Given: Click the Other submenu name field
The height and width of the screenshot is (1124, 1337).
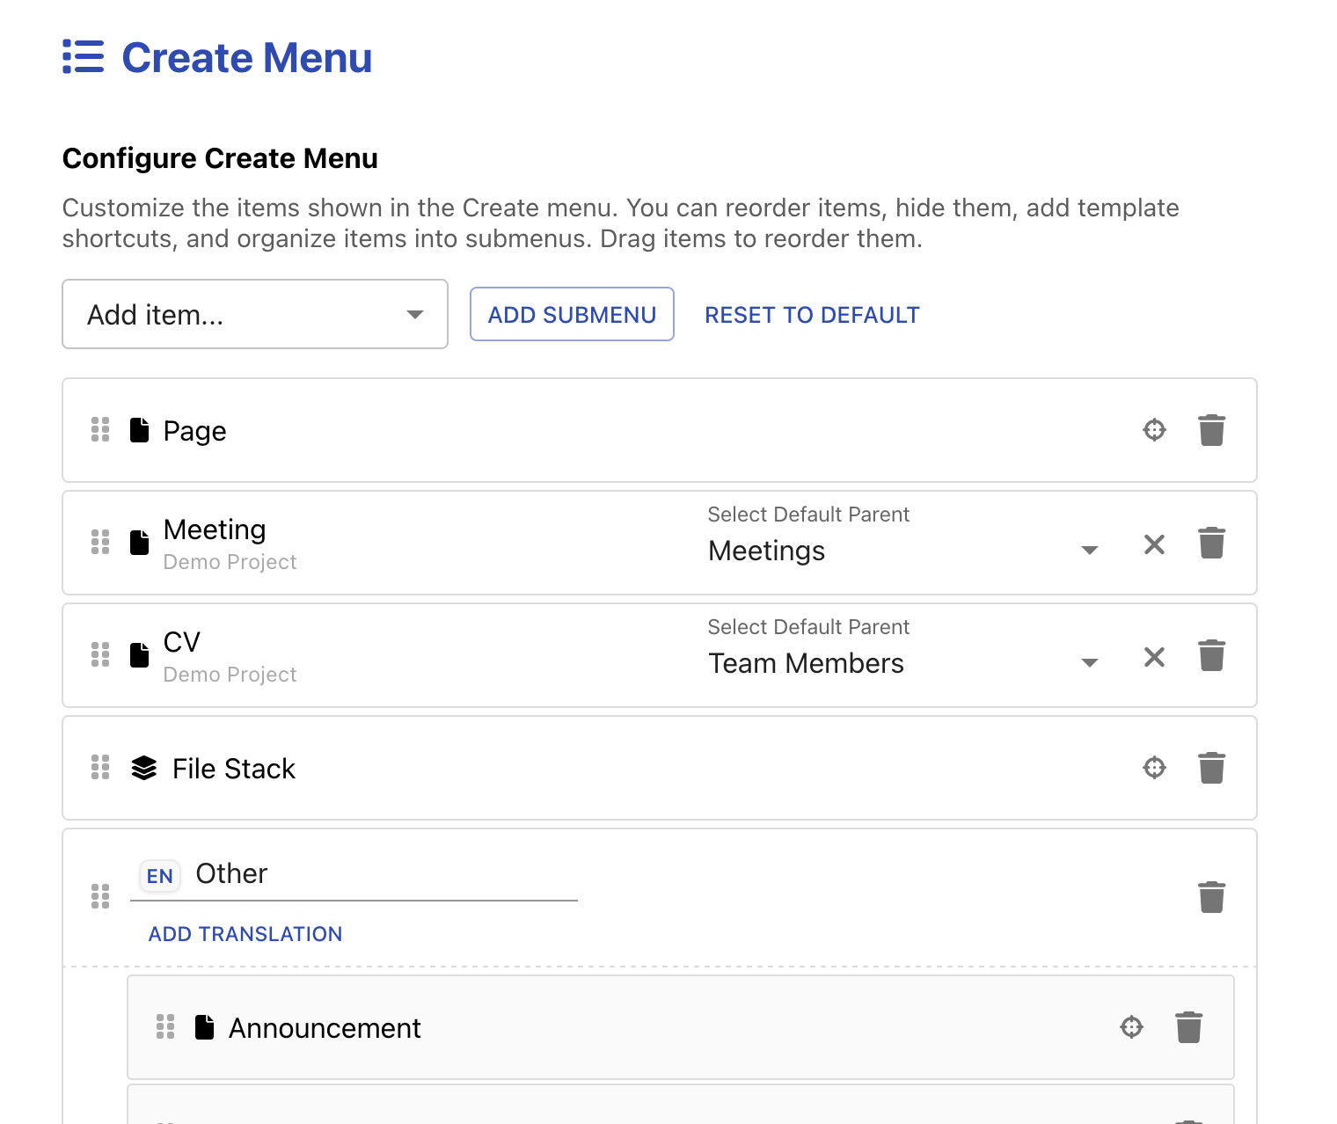Looking at the screenshot, I should (x=378, y=874).
